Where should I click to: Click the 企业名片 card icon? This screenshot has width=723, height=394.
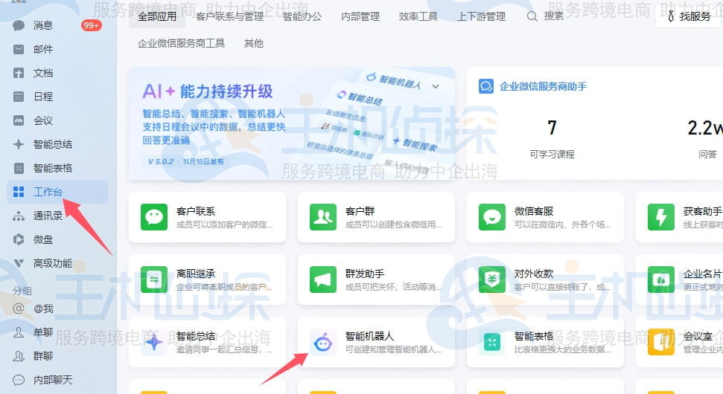click(x=660, y=280)
